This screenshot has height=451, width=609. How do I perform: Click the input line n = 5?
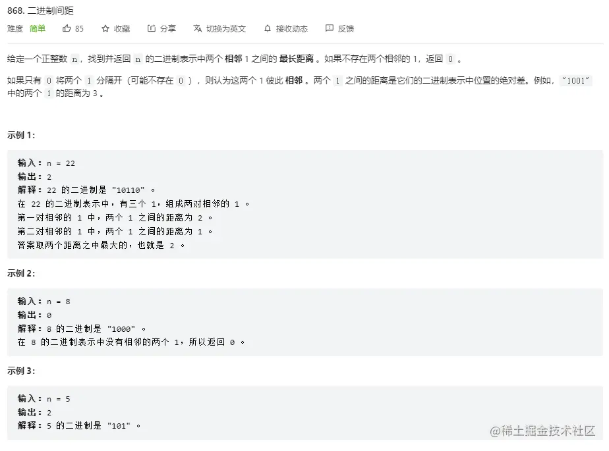44,398
